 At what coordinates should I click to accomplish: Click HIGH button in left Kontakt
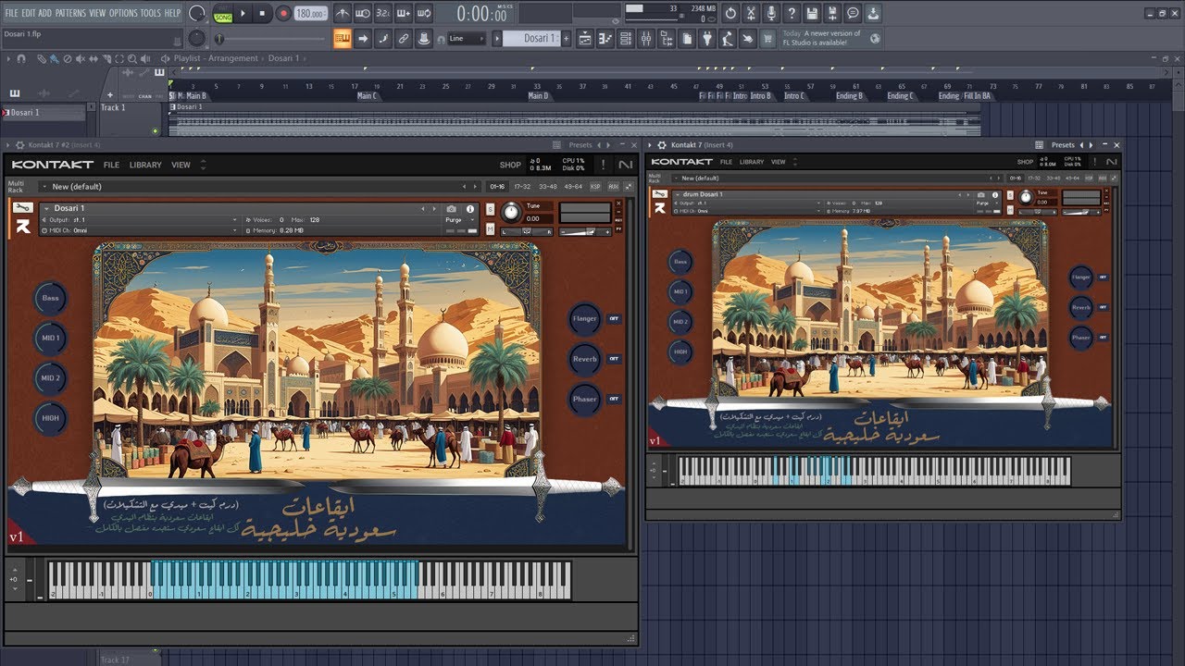50,418
